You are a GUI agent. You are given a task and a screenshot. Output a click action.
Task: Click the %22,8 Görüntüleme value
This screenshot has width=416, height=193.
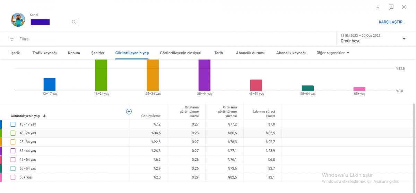pos(156,142)
